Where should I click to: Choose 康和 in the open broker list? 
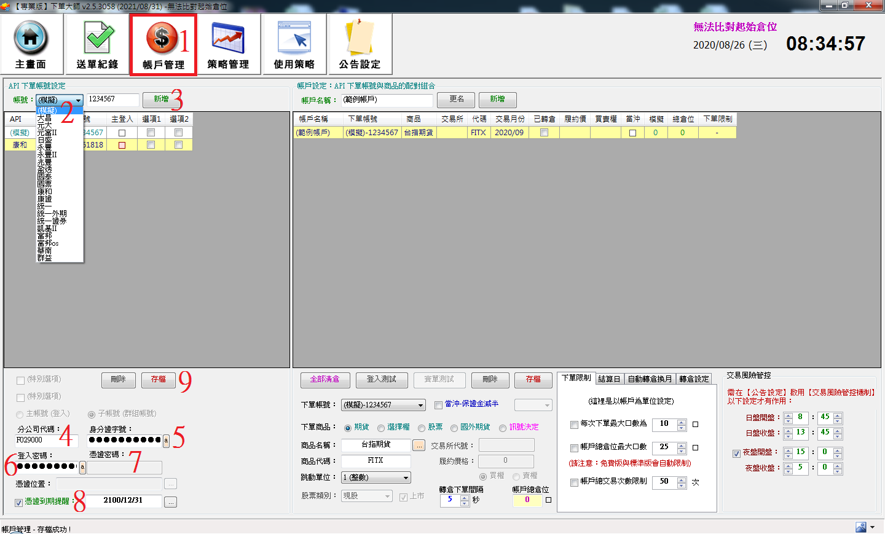tap(44, 192)
